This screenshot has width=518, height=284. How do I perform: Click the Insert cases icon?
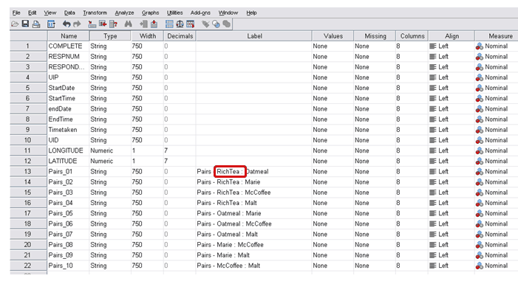tap(143, 24)
